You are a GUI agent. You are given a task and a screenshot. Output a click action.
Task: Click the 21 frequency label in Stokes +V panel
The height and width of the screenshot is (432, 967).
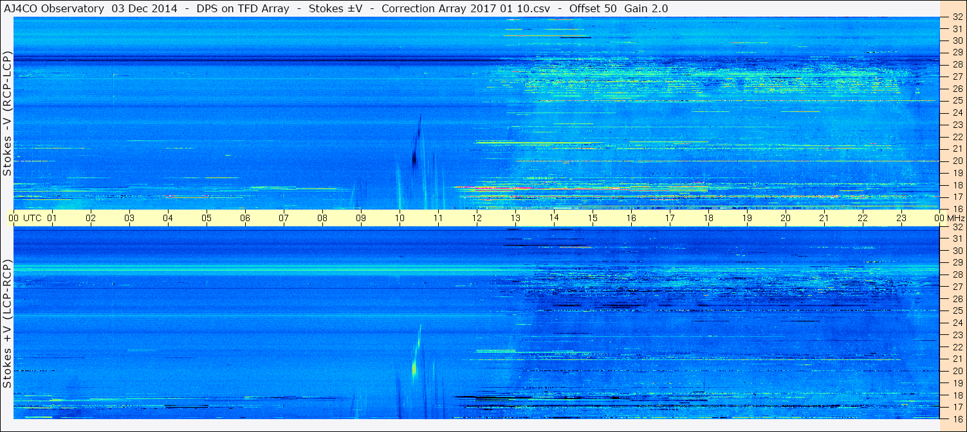click(x=957, y=359)
